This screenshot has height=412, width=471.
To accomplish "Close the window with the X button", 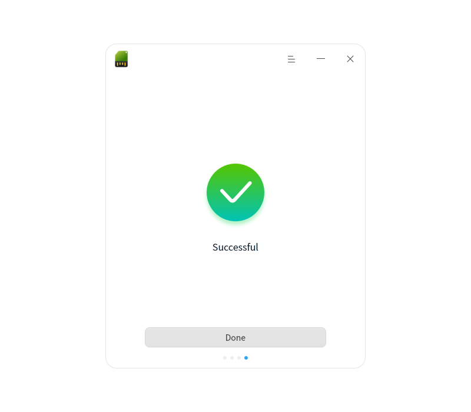I will coord(350,59).
